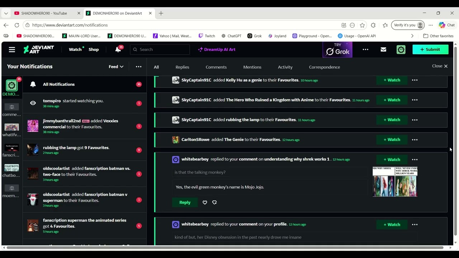Open whitebearboy's profile link on profile reply
The width and height of the screenshot is (459, 258).
195,224
